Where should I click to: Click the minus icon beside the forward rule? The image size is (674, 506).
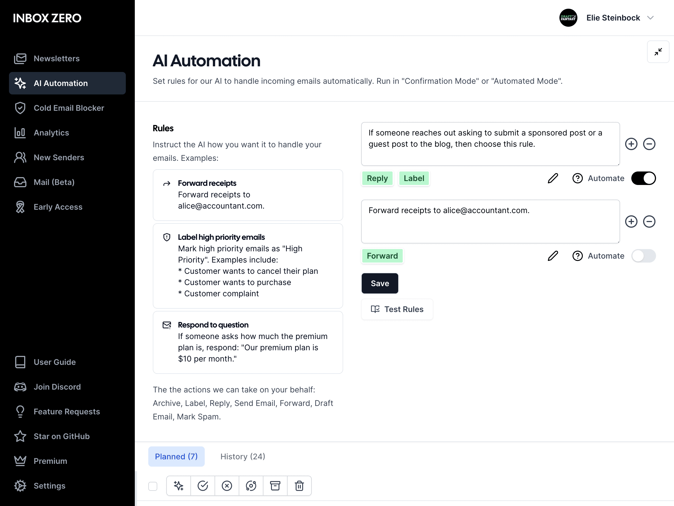(x=649, y=222)
